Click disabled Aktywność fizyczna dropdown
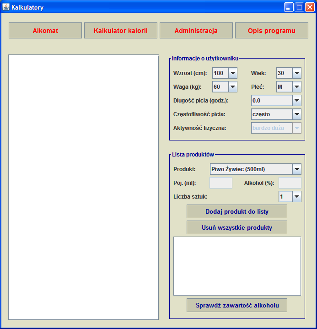This screenshot has height=329, width=317. [x=276, y=128]
